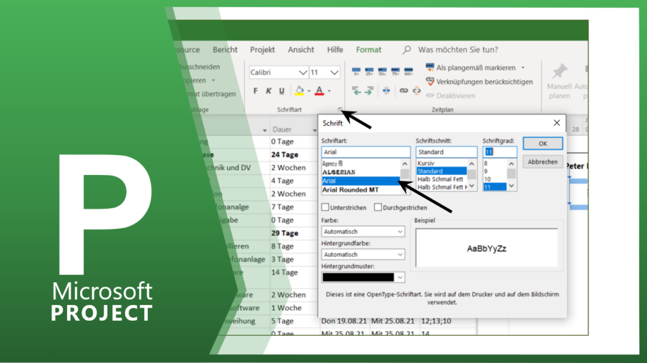Screen dimensions: 647x363
Task: Click the Abbrechen button
Action: click(x=542, y=162)
